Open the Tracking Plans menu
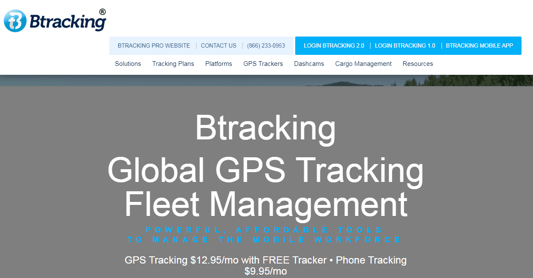Viewport: 533px width, 278px height. pyautogui.click(x=173, y=63)
